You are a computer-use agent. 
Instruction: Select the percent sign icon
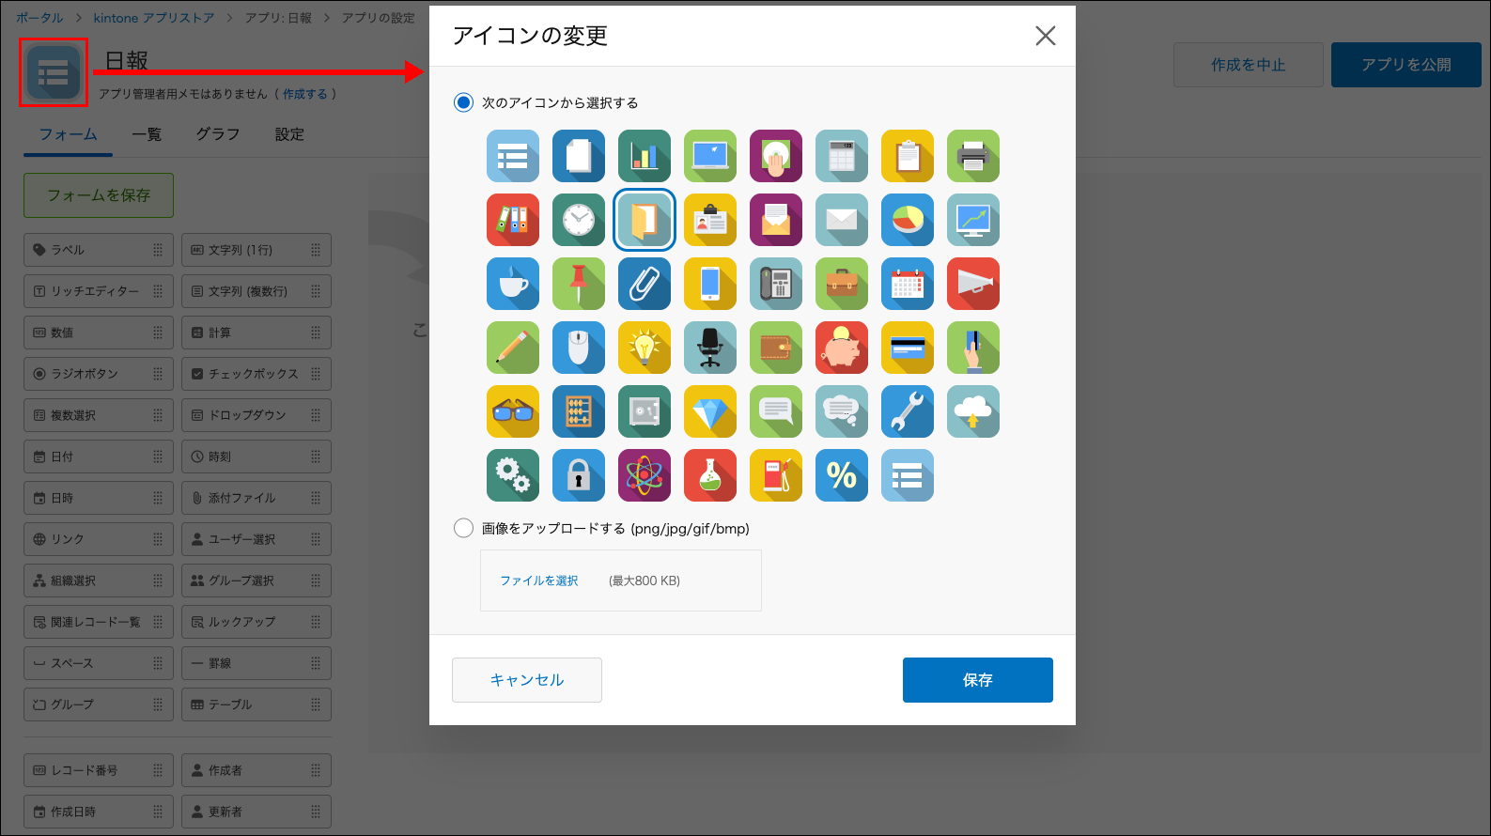842,475
